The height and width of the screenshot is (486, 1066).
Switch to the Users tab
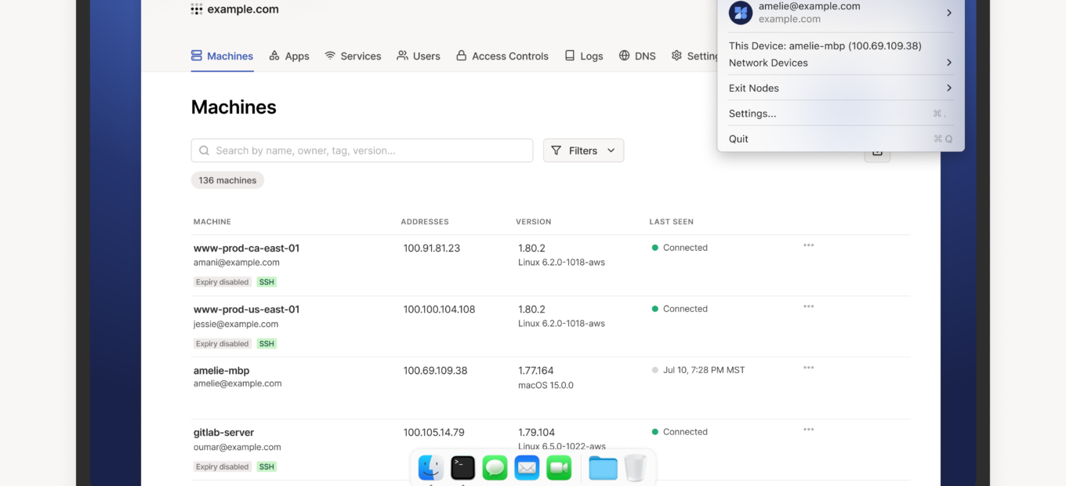coord(419,56)
